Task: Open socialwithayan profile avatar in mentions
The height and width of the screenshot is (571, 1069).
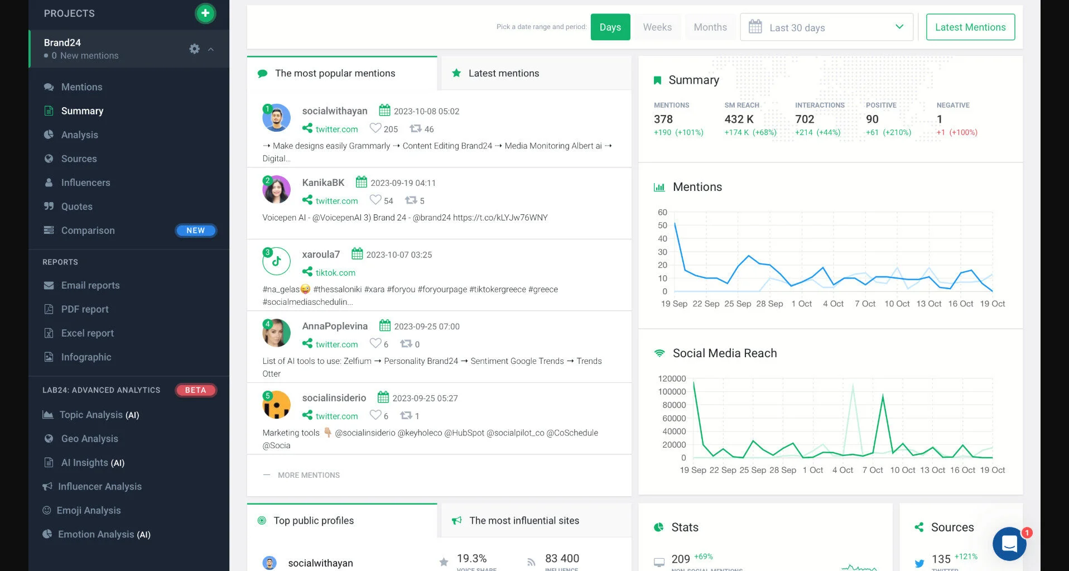Action: (x=276, y=118)
